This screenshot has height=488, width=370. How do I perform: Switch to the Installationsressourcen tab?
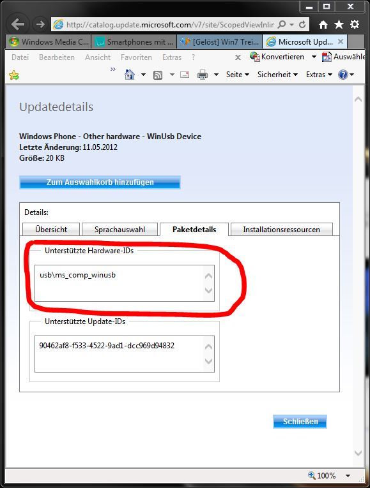pyautogui.click(x=281, y=230)
